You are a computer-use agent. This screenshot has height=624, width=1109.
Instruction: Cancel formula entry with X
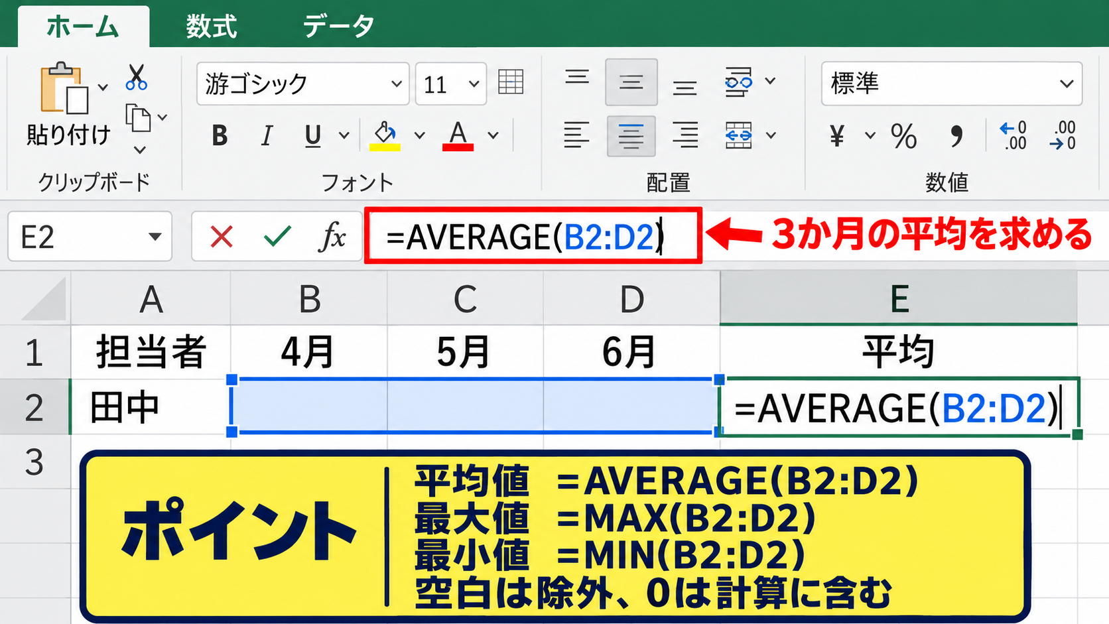(222, 236)
